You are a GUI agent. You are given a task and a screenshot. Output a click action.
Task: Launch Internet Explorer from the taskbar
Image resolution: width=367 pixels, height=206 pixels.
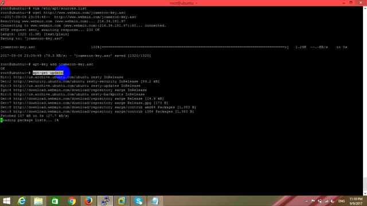(x=22, y=201)
